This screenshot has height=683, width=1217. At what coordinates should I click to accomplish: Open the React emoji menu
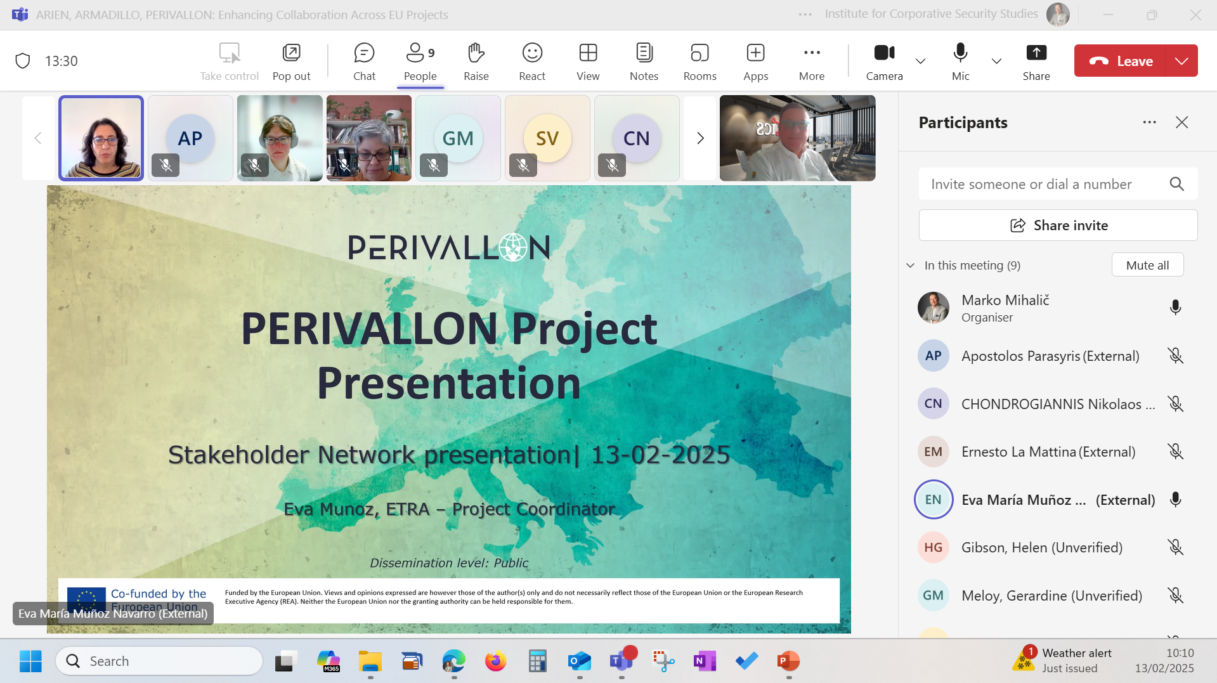click(531, 61)
